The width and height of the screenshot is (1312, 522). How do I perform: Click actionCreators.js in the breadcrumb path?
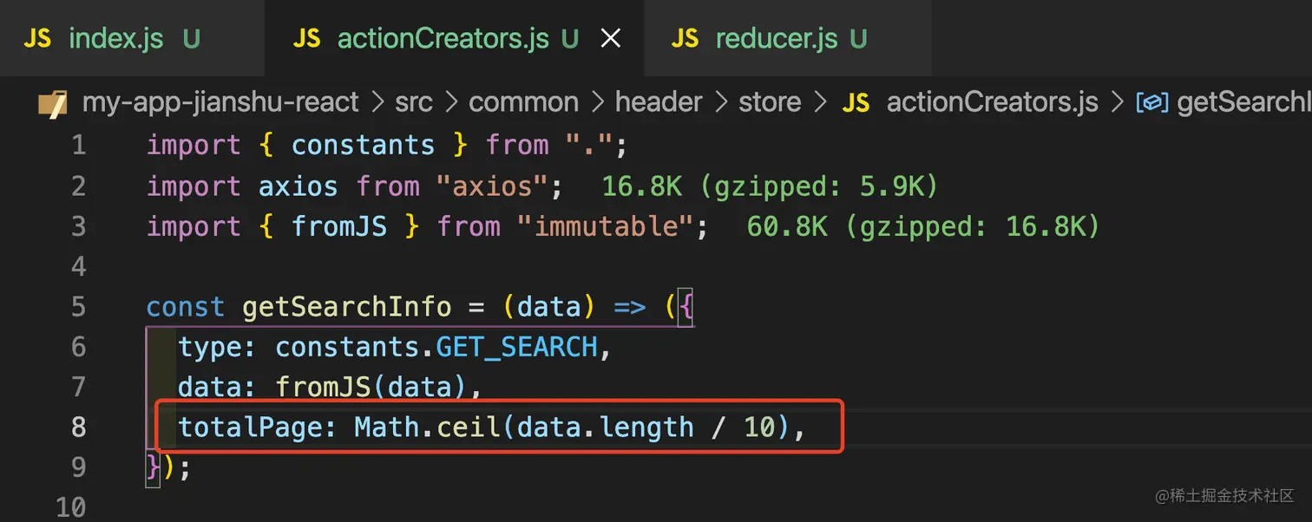[992, 102]
